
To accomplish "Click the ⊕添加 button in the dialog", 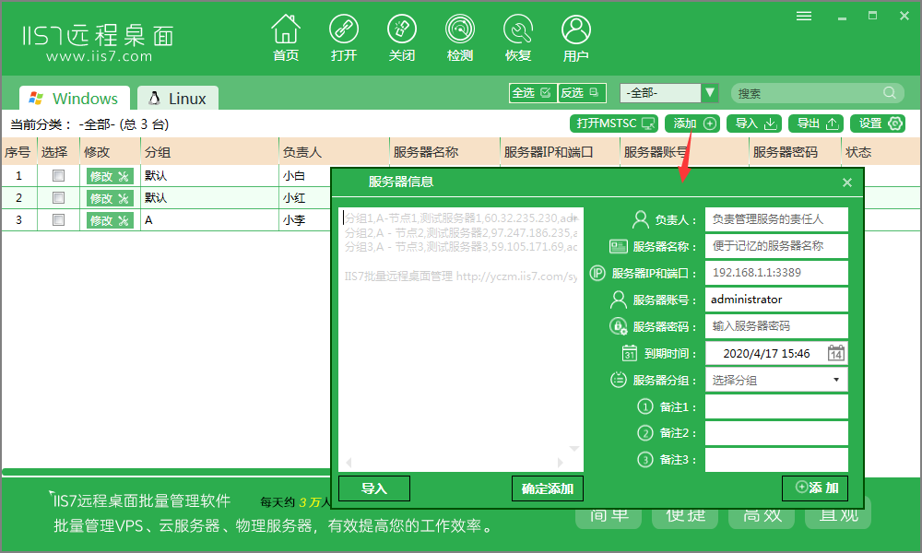I will point(815,488).
